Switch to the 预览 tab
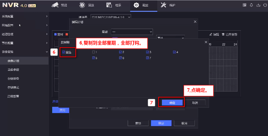This screenshot has width=268, height=136. pyautogui.click(x=59, y=5)
